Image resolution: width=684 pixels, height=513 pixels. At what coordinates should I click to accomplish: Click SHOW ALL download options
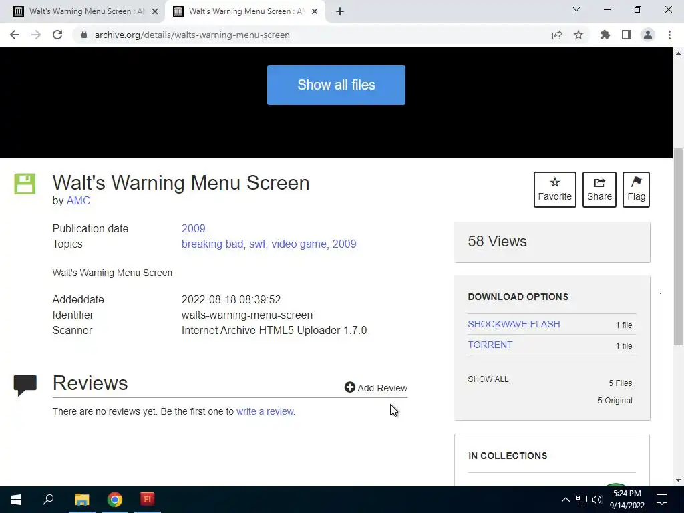point(488,379)
